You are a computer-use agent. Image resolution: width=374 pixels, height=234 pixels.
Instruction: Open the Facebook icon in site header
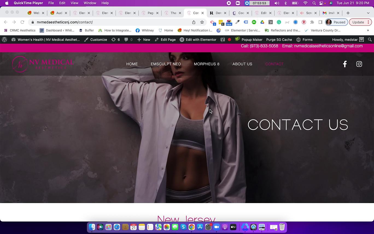[x=345, y=64]
